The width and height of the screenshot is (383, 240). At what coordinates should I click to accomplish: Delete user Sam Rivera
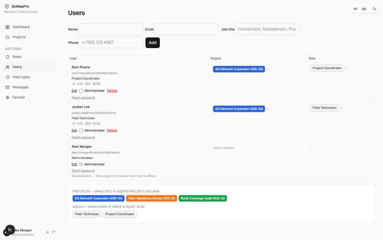point(112,91)
